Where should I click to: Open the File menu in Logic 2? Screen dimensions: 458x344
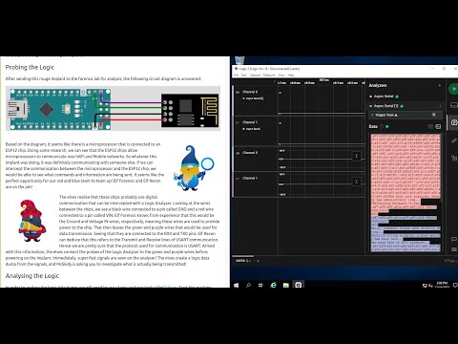point(236,75)
